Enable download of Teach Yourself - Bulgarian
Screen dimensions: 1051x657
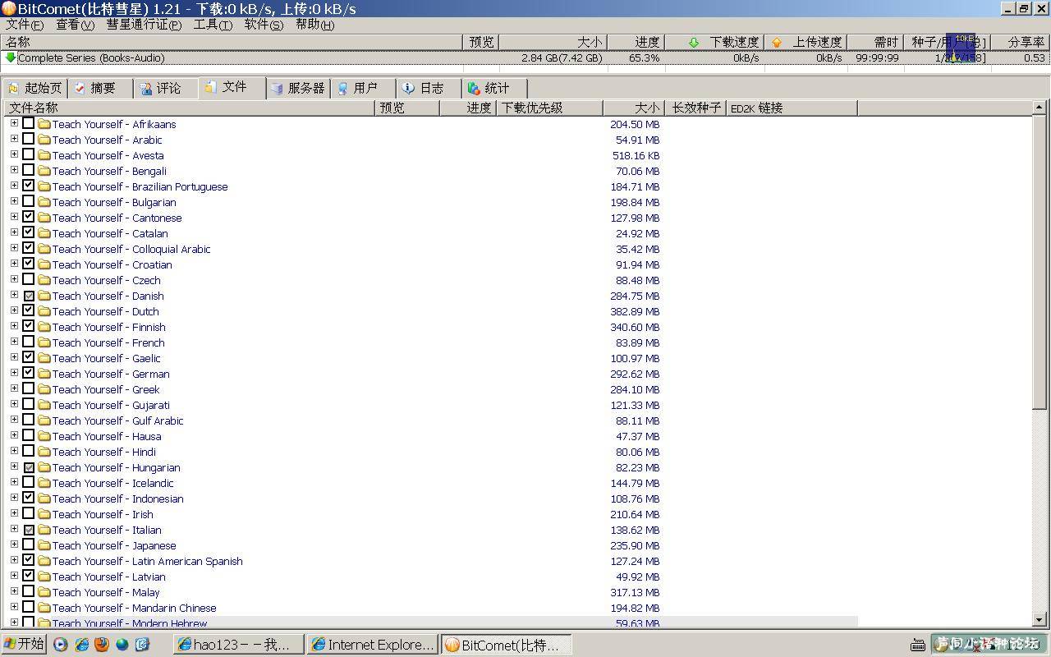point(29,201)
